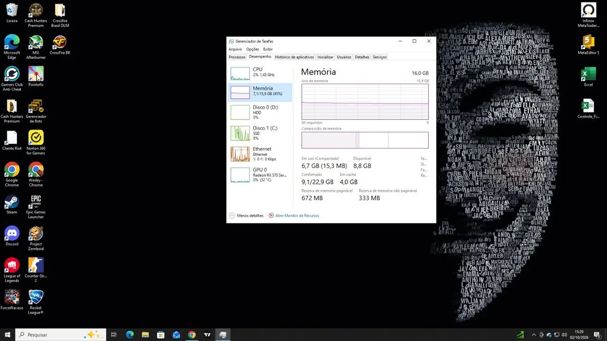Viewport: 607px width, 341px height.
Task: Collapse view with Menos detalhes
Action: click(x=246, y=215)
